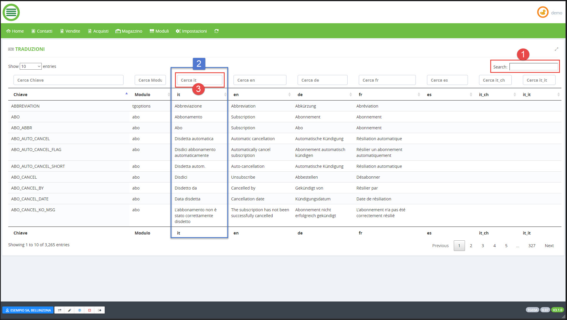Jump to page 327
567x320 pixels.
531,245
